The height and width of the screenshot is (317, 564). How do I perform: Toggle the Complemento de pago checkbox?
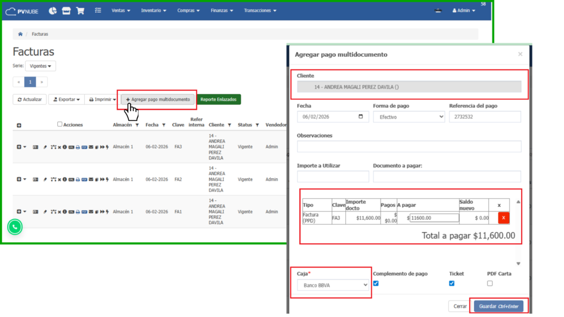click(376, 283)
